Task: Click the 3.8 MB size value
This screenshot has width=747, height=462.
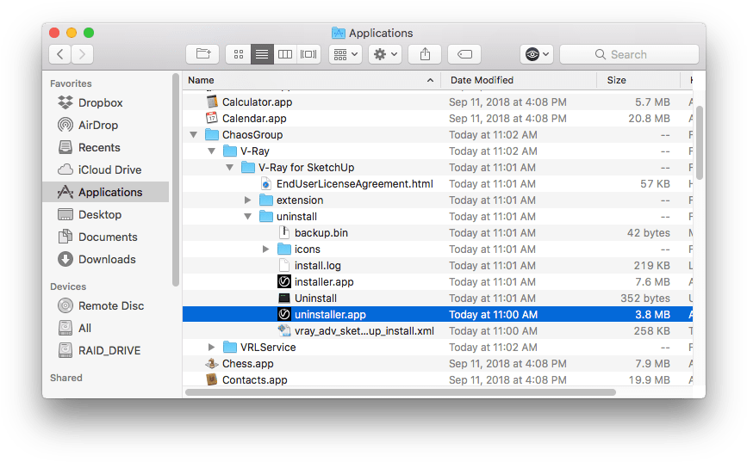Action: (652, 315)
